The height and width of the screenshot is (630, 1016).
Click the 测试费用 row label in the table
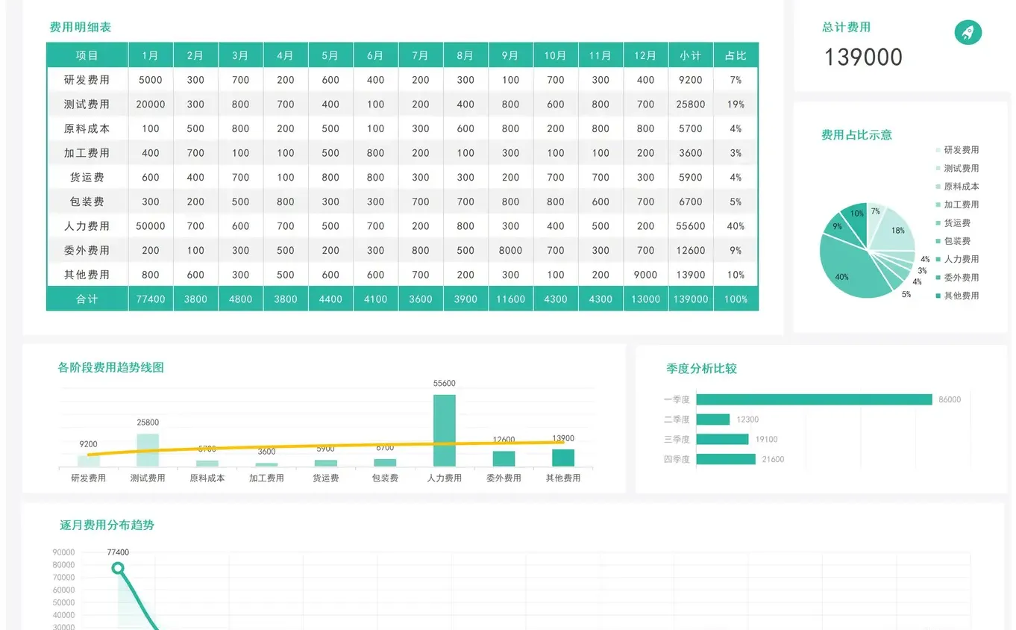point(87,105)
